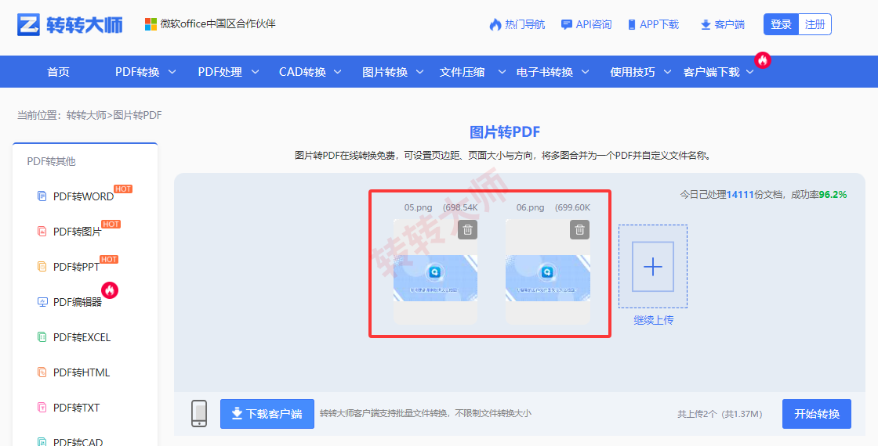The width and height of the screenshot is (878, 446).
Task: Click the PDF转PPT sidebar icon
Action: pyautogui.click(x=42, y=267)
